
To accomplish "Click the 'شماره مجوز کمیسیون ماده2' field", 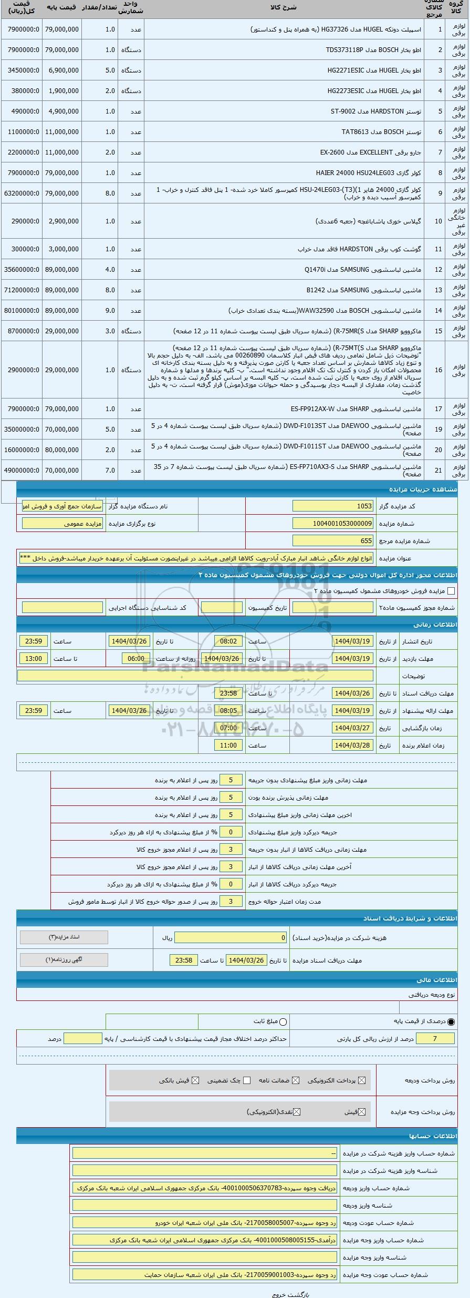I will (333, 608).
